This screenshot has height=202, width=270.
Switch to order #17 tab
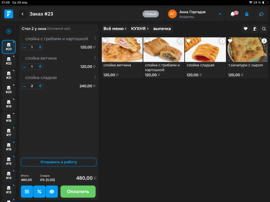pyautogui.click(x=9, y=133)
